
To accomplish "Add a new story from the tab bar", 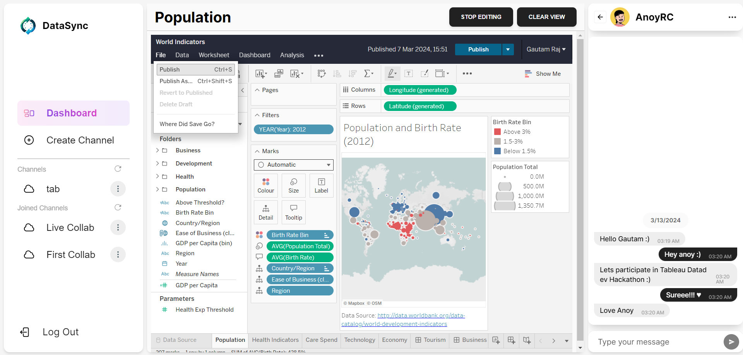I will [x=527, y=340].
